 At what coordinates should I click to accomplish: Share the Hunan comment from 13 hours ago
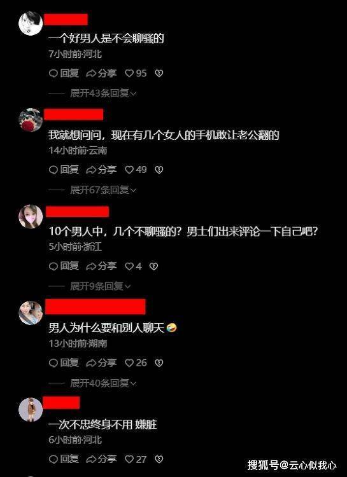pos(101,363)
